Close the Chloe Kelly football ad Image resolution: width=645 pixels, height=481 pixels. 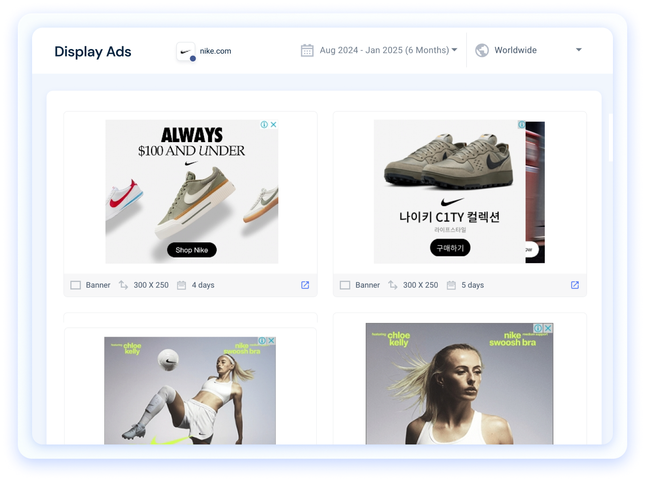(x=271, y=341)
